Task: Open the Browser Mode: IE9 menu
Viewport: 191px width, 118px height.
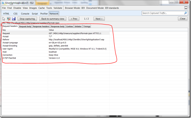Action: tap(75, 8)
